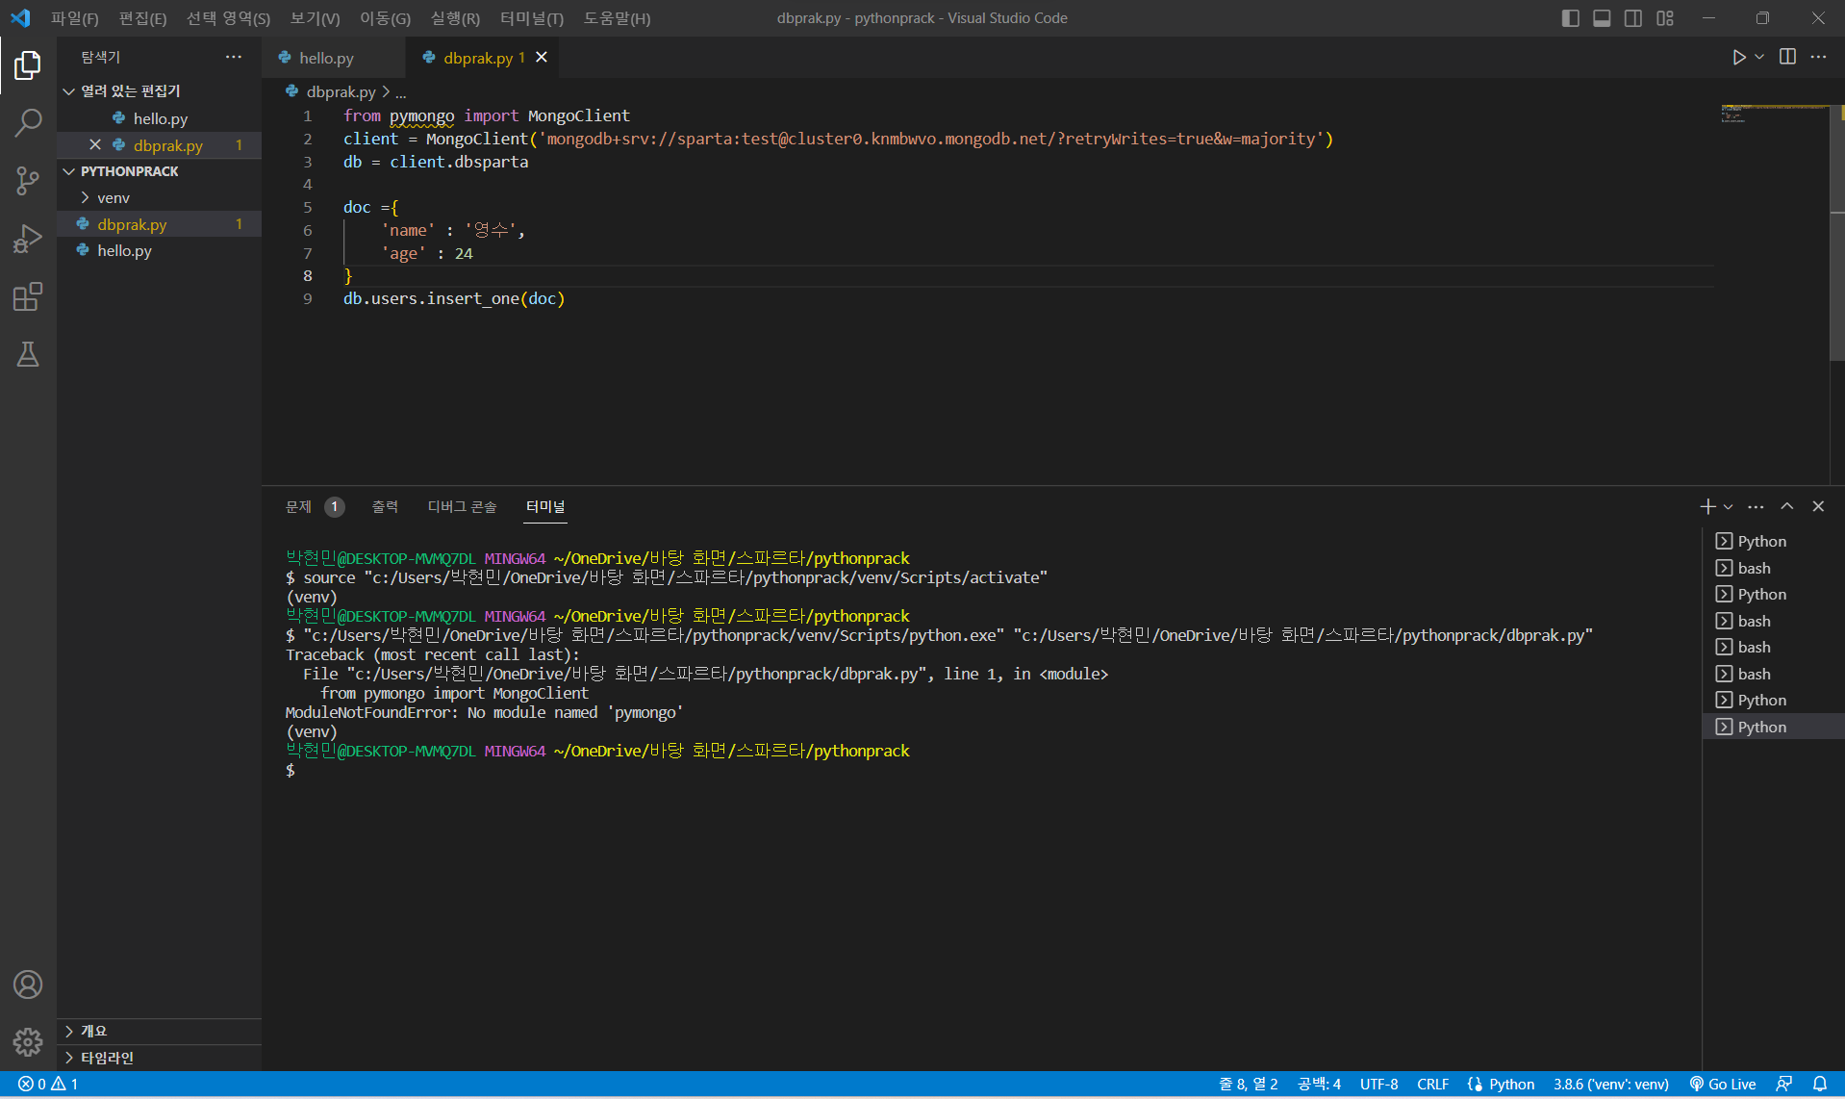Open the launch profile dropdown for new terminal
1845x1099 pixels.
(1729, 507)
